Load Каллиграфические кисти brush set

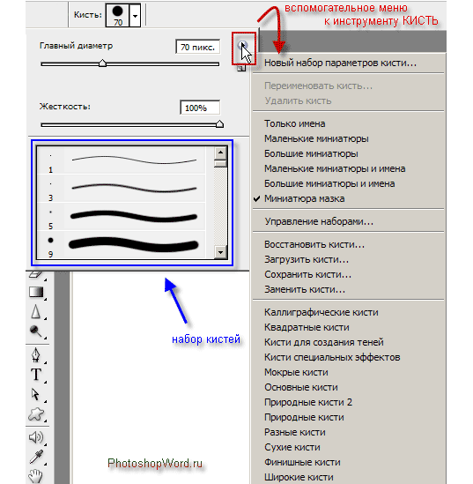pyautogui.click(x=349, y=312)
